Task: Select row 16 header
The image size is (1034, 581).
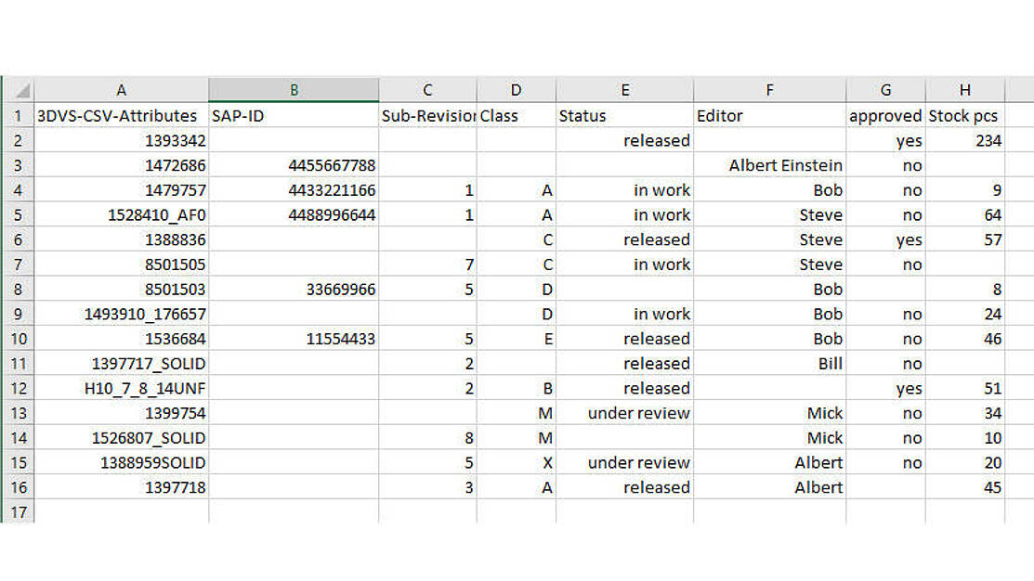Action: pos(19,487)
